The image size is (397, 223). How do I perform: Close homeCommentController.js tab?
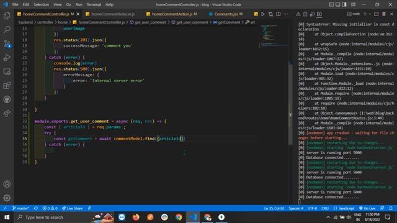78,14
